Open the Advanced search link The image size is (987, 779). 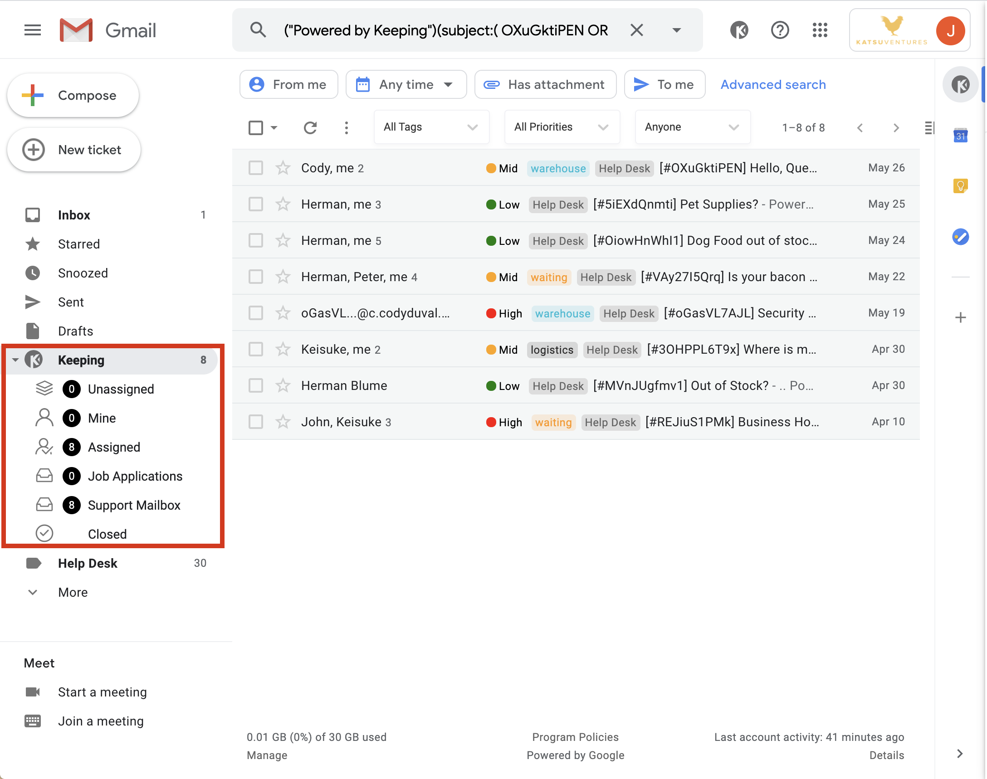773,84
